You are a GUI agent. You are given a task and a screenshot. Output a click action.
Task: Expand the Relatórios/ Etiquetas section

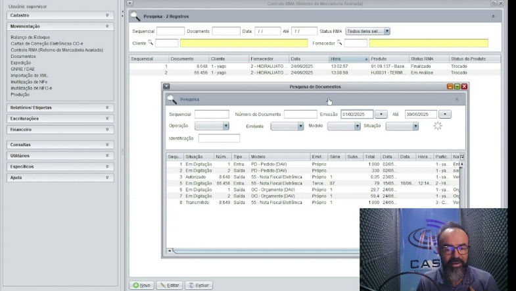click(60, 108)
